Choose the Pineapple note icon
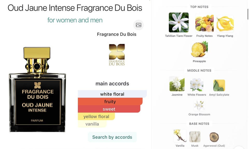 click(x=199, y=49)
